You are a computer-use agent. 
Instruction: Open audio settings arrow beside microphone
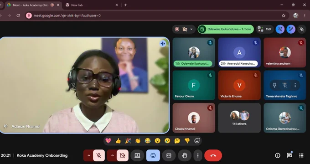point(88,155)
